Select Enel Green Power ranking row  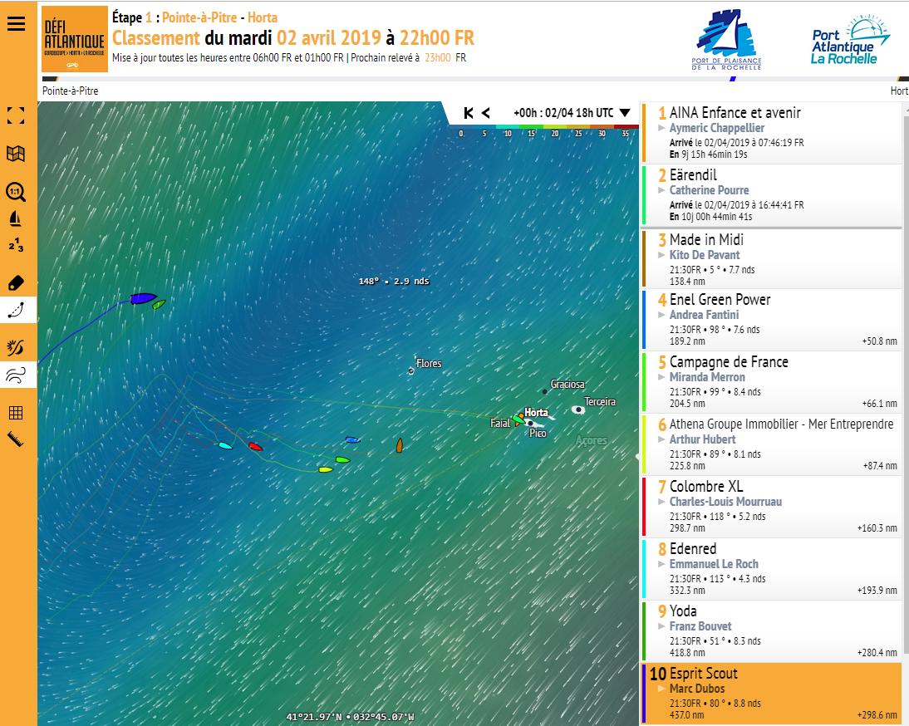(772, 321)
